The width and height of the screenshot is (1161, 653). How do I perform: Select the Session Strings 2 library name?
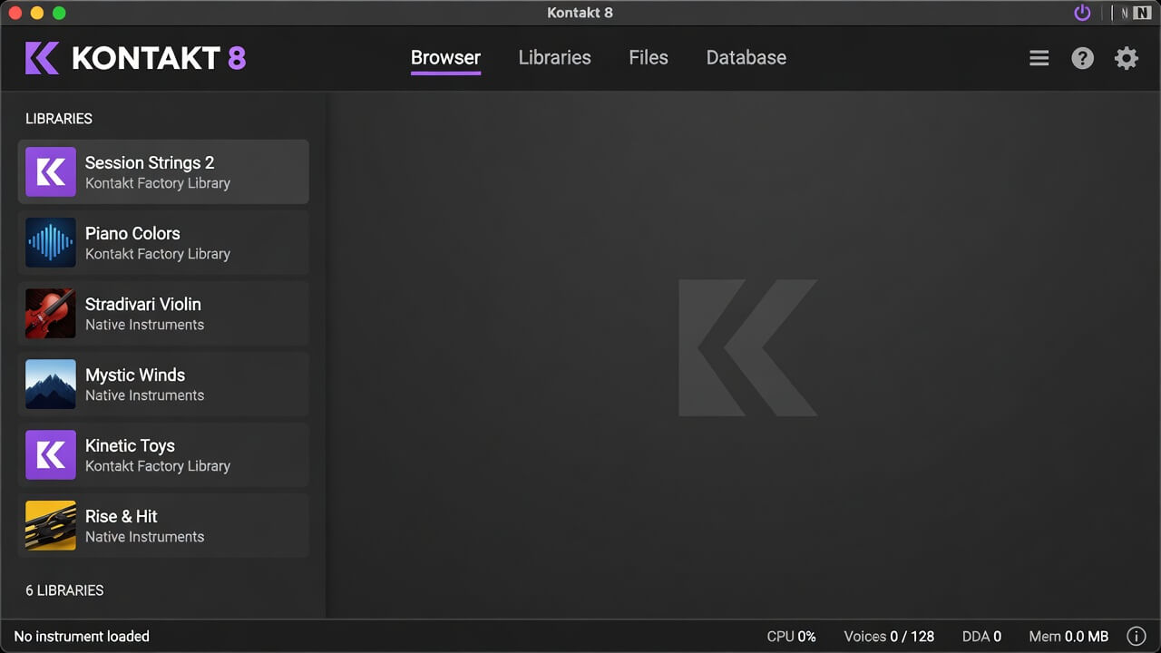(x=150, y=162)
